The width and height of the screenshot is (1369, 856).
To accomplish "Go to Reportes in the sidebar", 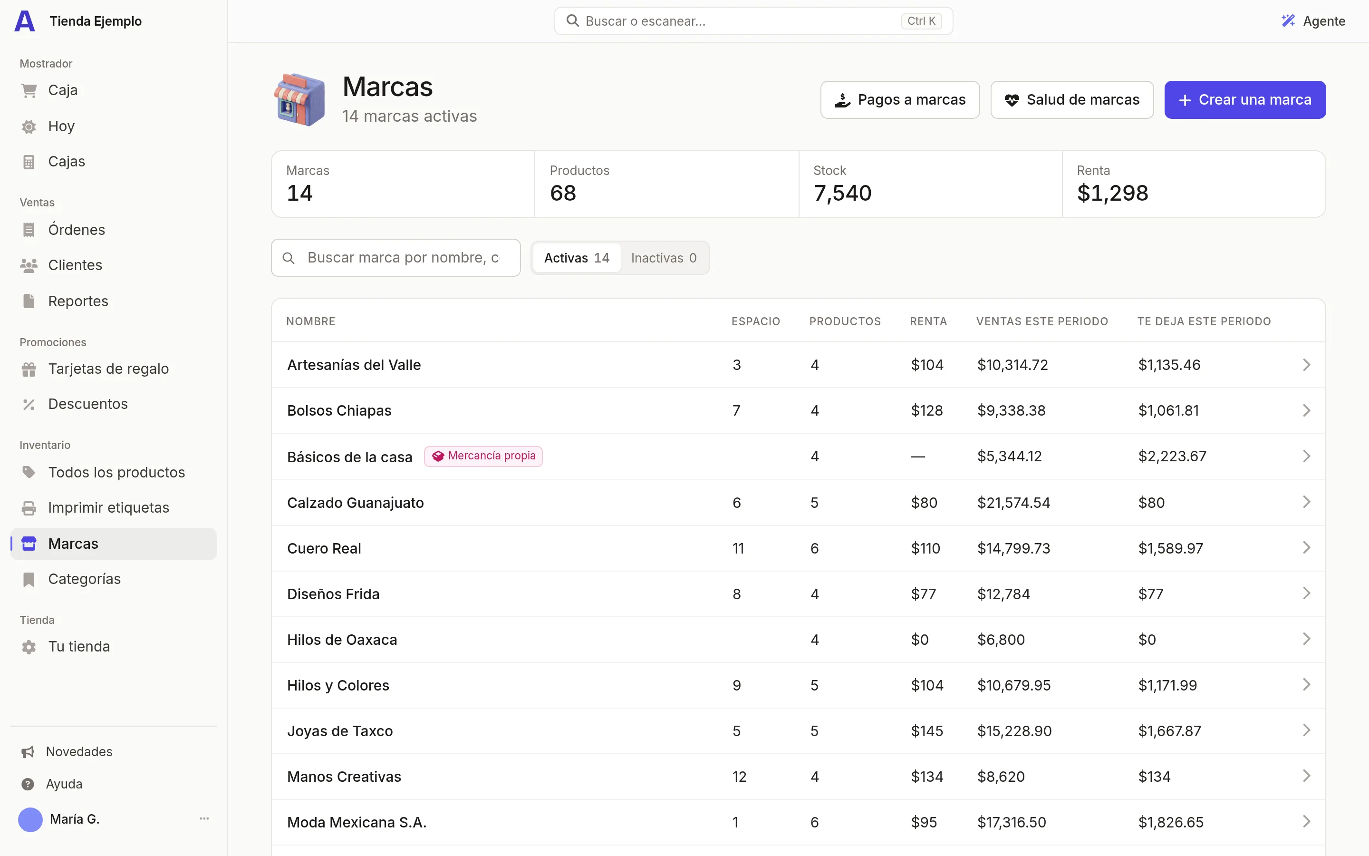I will (113, 301).
